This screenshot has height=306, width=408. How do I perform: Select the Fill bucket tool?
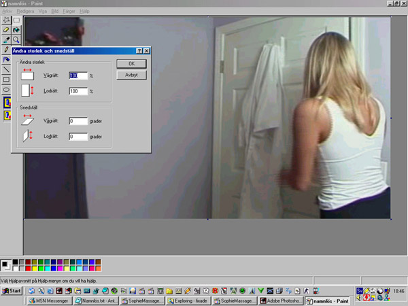coord(16,30)
